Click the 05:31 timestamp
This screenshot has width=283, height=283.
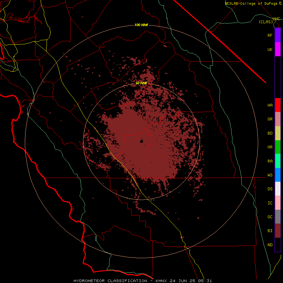206,281
